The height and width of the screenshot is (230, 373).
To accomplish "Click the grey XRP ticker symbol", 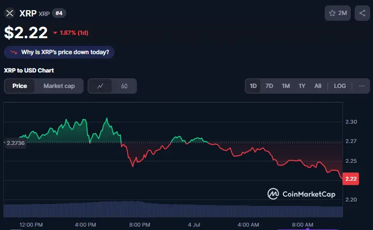I will tap(44, 14).
